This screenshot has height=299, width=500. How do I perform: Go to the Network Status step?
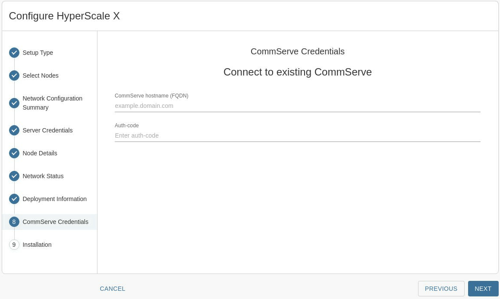43,176
